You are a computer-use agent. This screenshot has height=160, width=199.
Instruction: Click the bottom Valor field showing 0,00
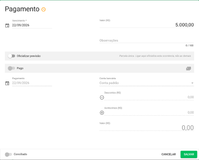[147, 128]
